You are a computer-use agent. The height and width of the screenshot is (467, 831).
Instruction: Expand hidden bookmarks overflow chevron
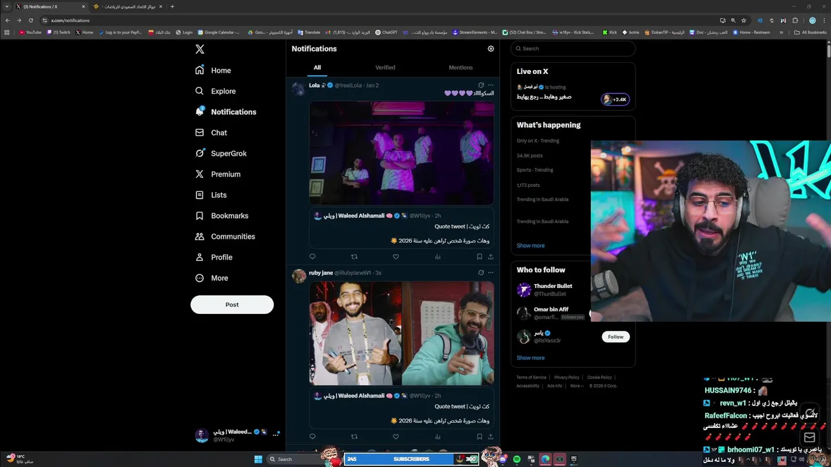coord(781,32)
